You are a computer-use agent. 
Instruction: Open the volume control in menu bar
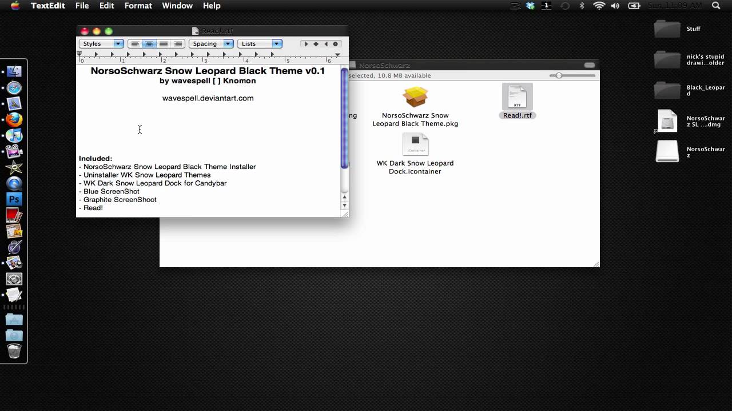pyautogui.click(x=615, y=6)
